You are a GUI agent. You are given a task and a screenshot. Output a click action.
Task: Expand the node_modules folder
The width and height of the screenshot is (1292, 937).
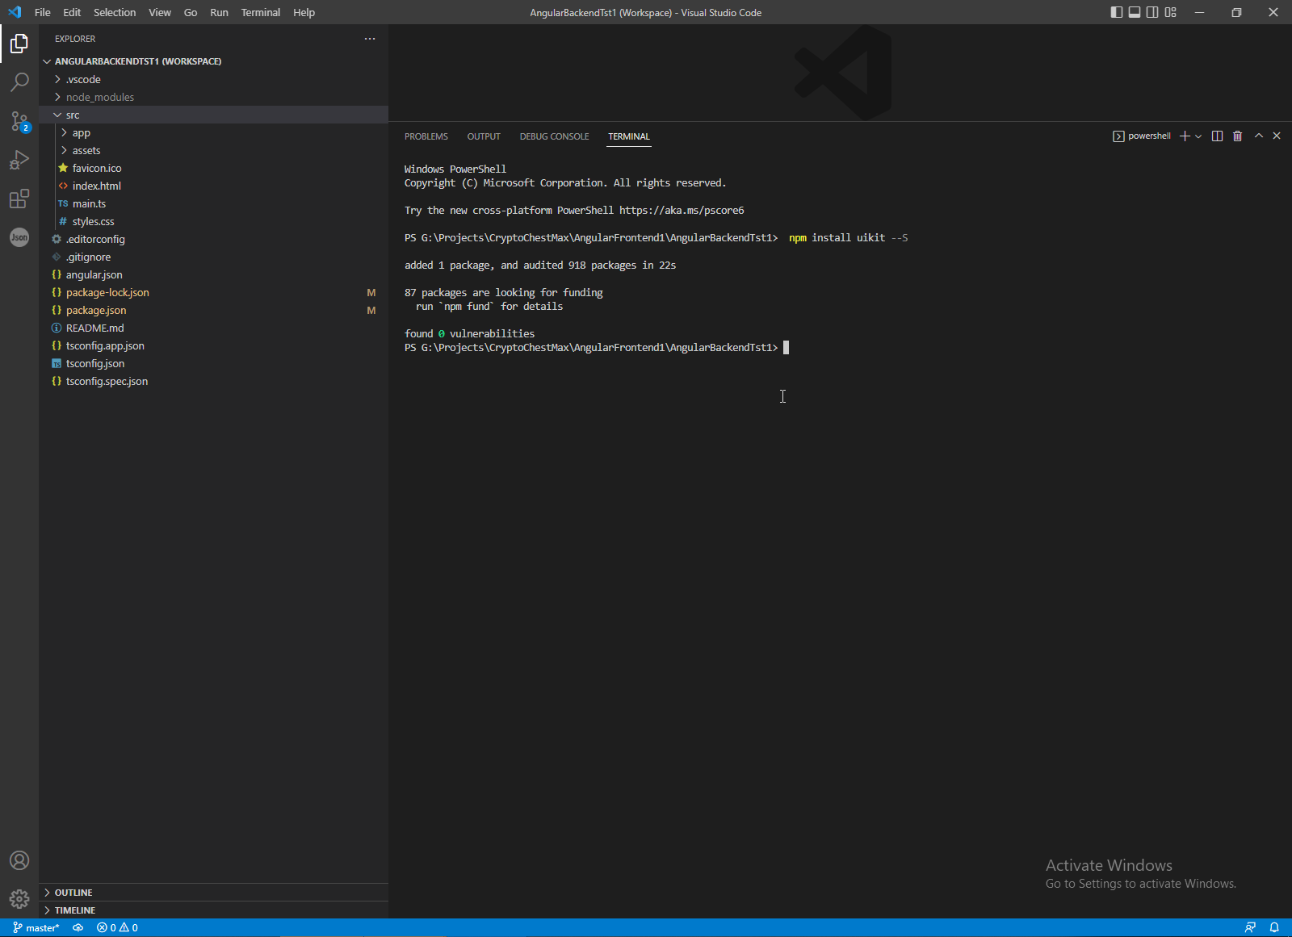click(213, 97)
